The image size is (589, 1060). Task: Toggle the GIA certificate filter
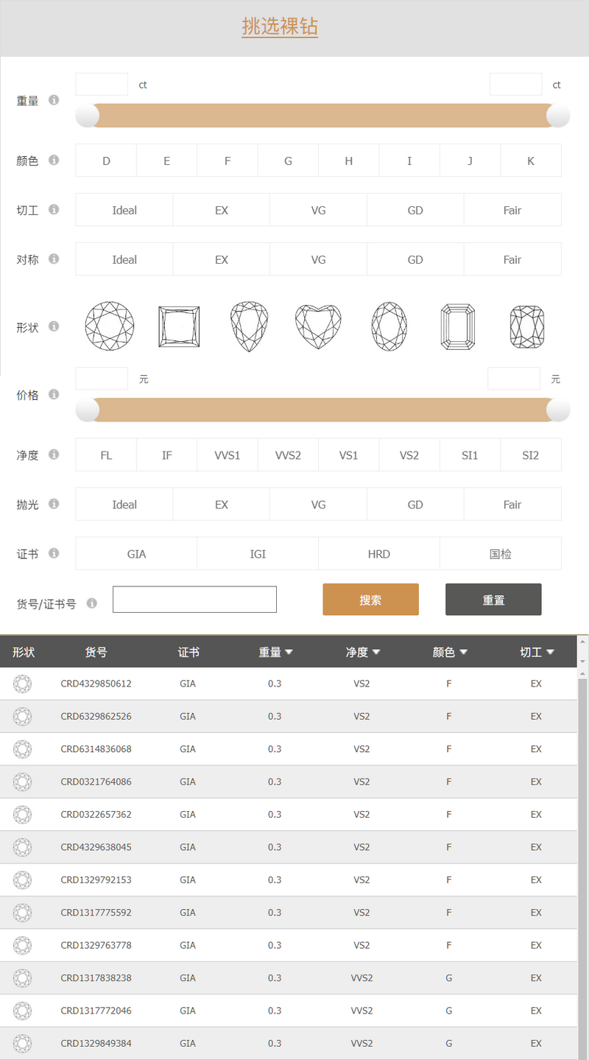[135, 553]
